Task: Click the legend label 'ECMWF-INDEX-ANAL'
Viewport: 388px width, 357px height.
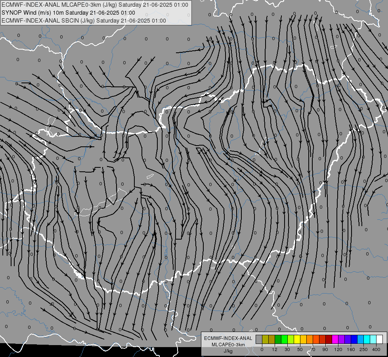Action: (x=228, y=338)
